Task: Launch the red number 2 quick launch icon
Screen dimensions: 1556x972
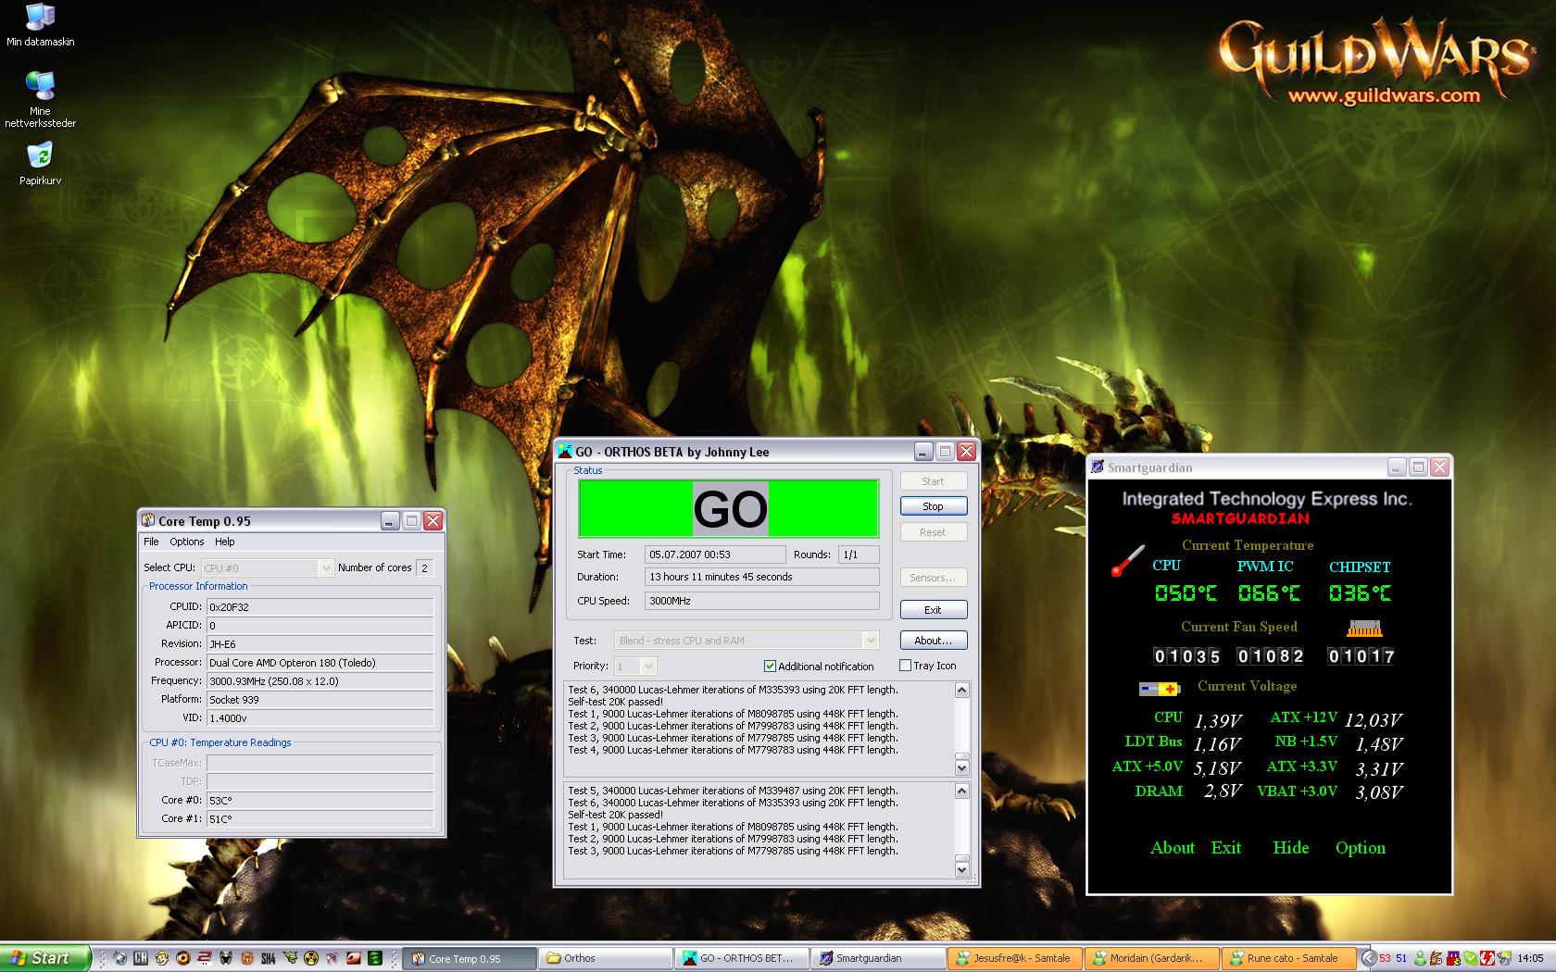Action: [x=205, y=958]
